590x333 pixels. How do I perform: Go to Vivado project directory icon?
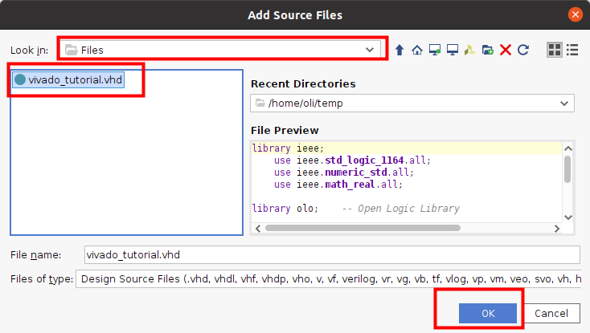[469, 50]
